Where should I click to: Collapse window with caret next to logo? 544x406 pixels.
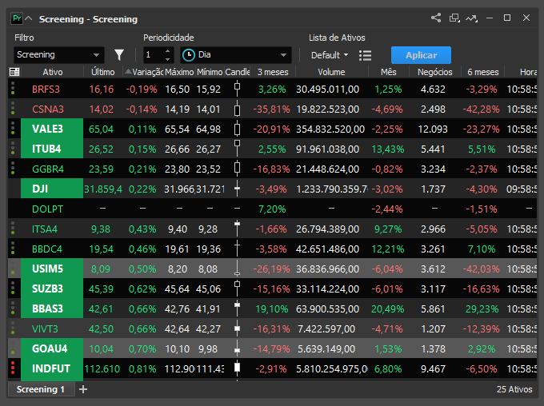click(x=29, y=18)
